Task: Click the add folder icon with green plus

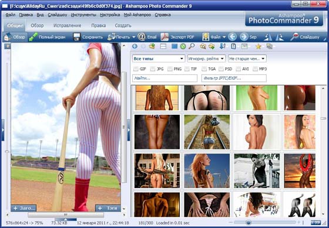Action: [x=211, y=46]
